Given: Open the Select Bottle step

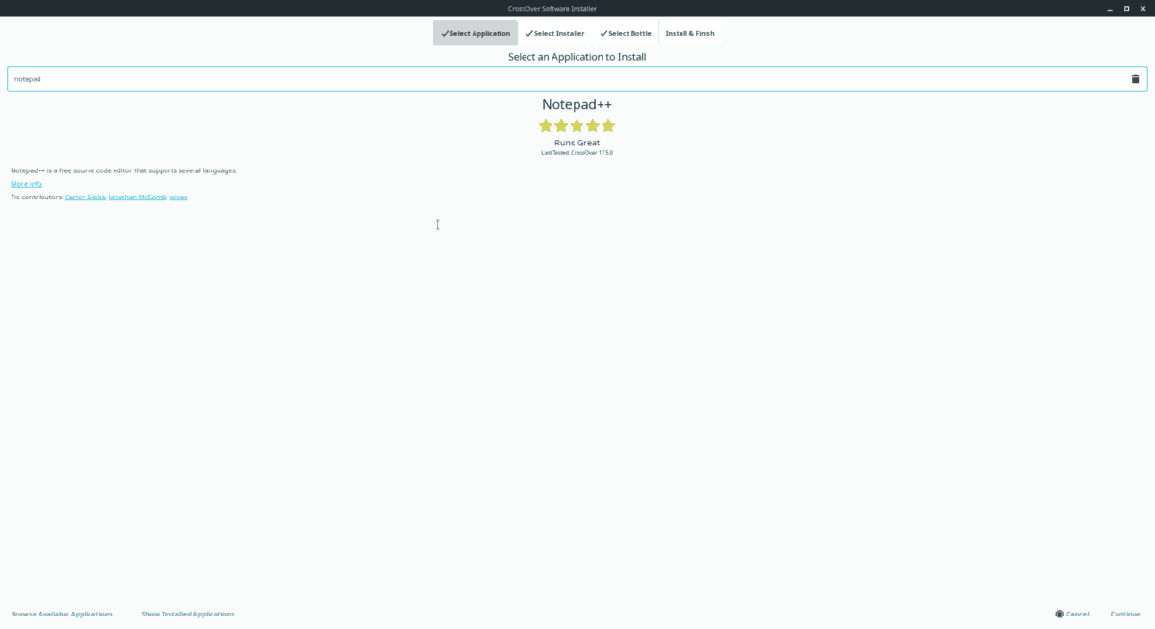Looking at the screenshot, I should (x=626, y=32).
